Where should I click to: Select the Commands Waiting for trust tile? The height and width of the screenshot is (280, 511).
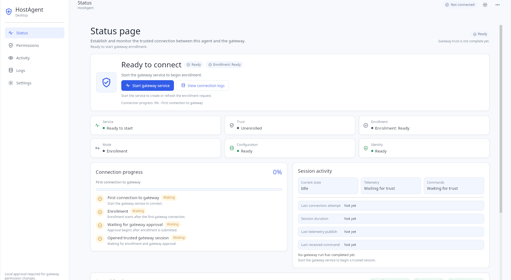(454, 186)
